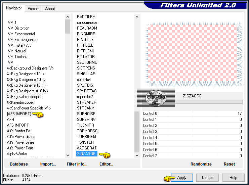Image resolution: width=249 pixels, height=185 pixels.
Task: Select RINGMIRR filter
Action: [x=86, y=34]
